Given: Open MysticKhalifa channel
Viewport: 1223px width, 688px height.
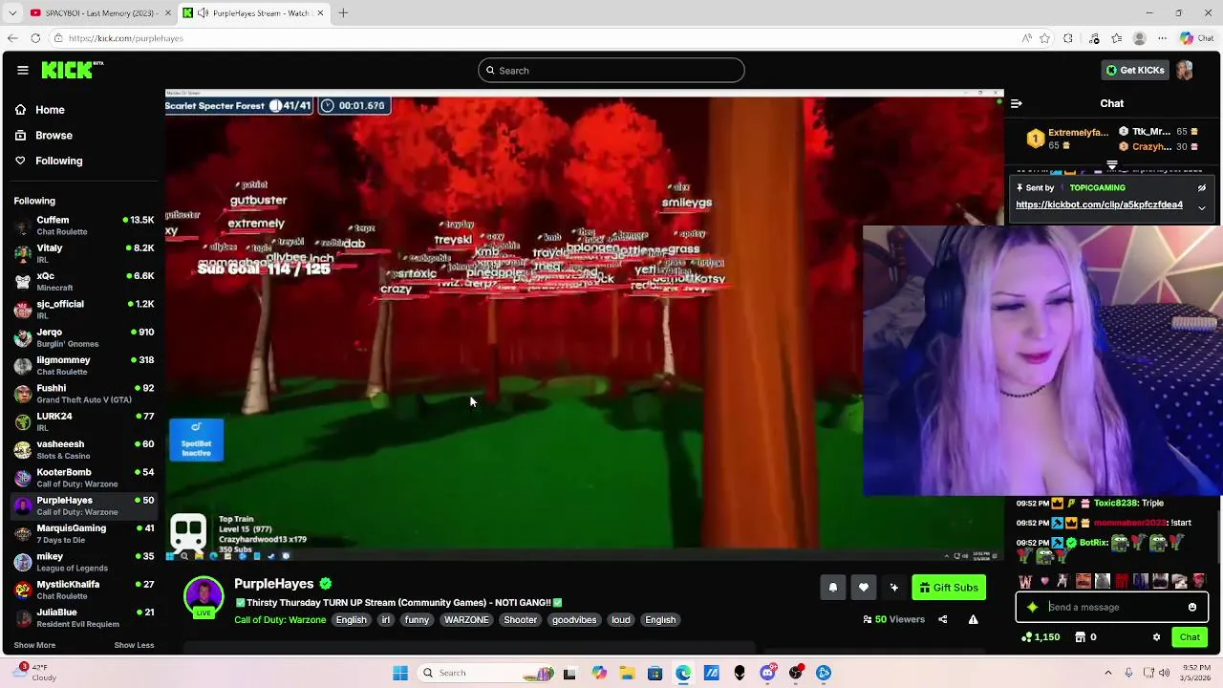Looking at the screenshot, I should (x=84, y=589).
